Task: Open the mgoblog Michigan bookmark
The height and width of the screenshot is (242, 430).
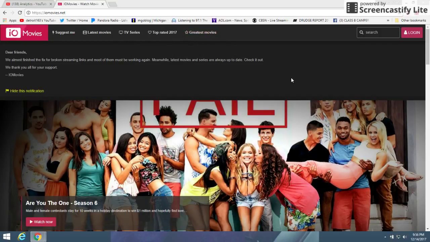Action: tap(150, 21)
